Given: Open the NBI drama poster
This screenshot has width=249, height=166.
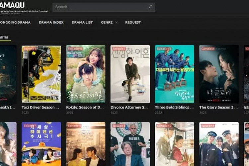Looking at the screenshot, I should click(x=130, y=144).
